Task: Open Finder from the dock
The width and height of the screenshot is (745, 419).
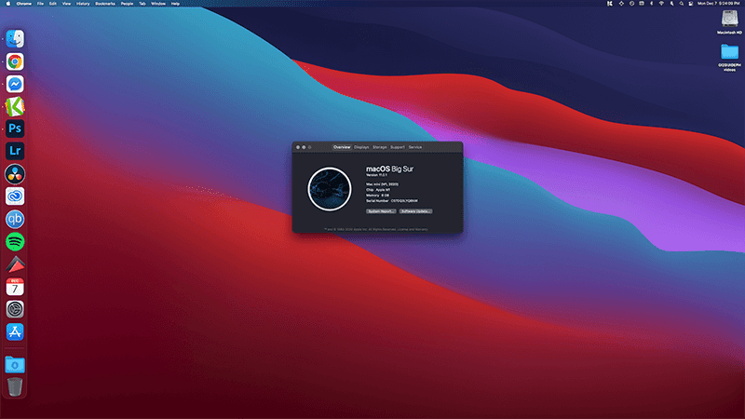Action: click(x=15, y=38)
